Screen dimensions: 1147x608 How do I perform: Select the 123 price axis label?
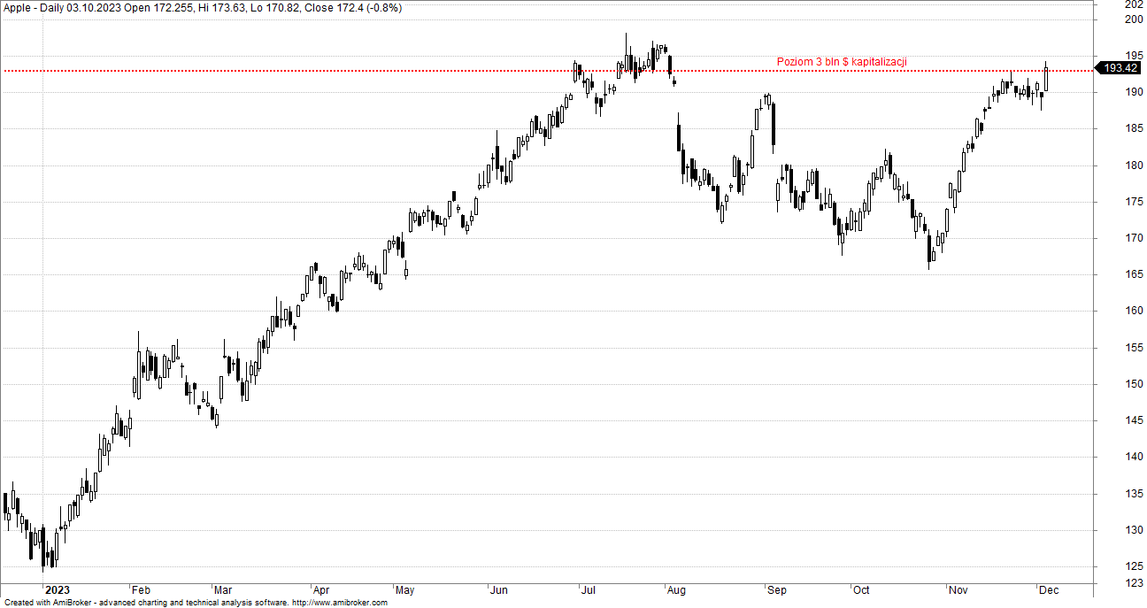(1133, 581)
